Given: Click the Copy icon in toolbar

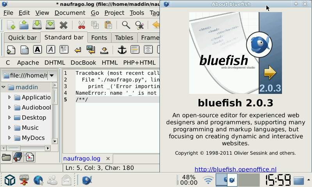Looking at the screenshot, I should tap(95, 25).
